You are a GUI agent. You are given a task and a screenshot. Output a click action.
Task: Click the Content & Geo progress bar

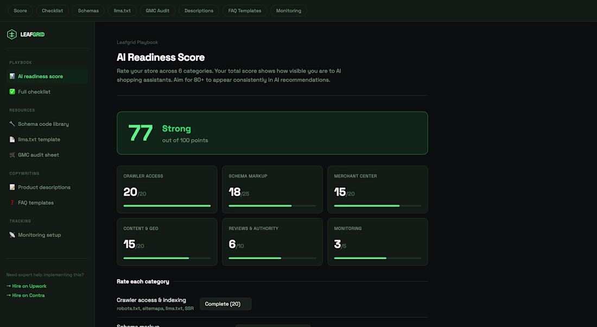coord(167,258)
